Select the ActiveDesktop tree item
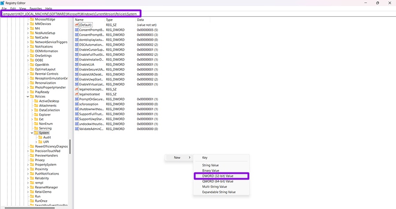This screenshot has height=209, width=396. [x=49, y=101]
